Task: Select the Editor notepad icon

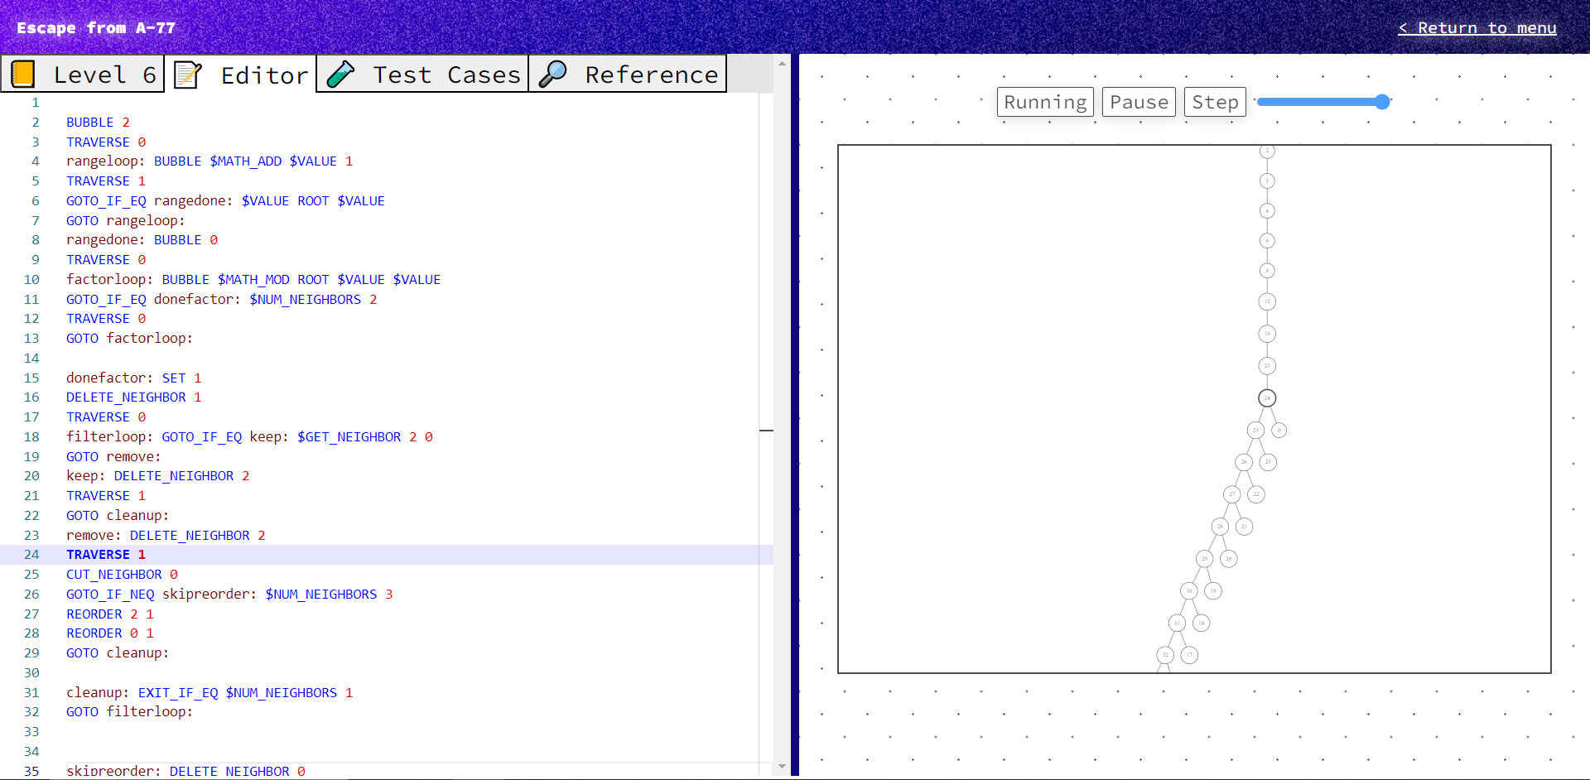Action: 187,75
